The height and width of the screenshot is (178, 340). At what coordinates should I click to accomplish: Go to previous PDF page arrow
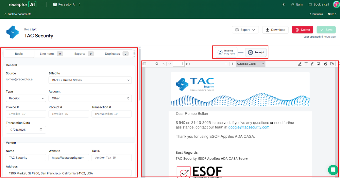163,64
